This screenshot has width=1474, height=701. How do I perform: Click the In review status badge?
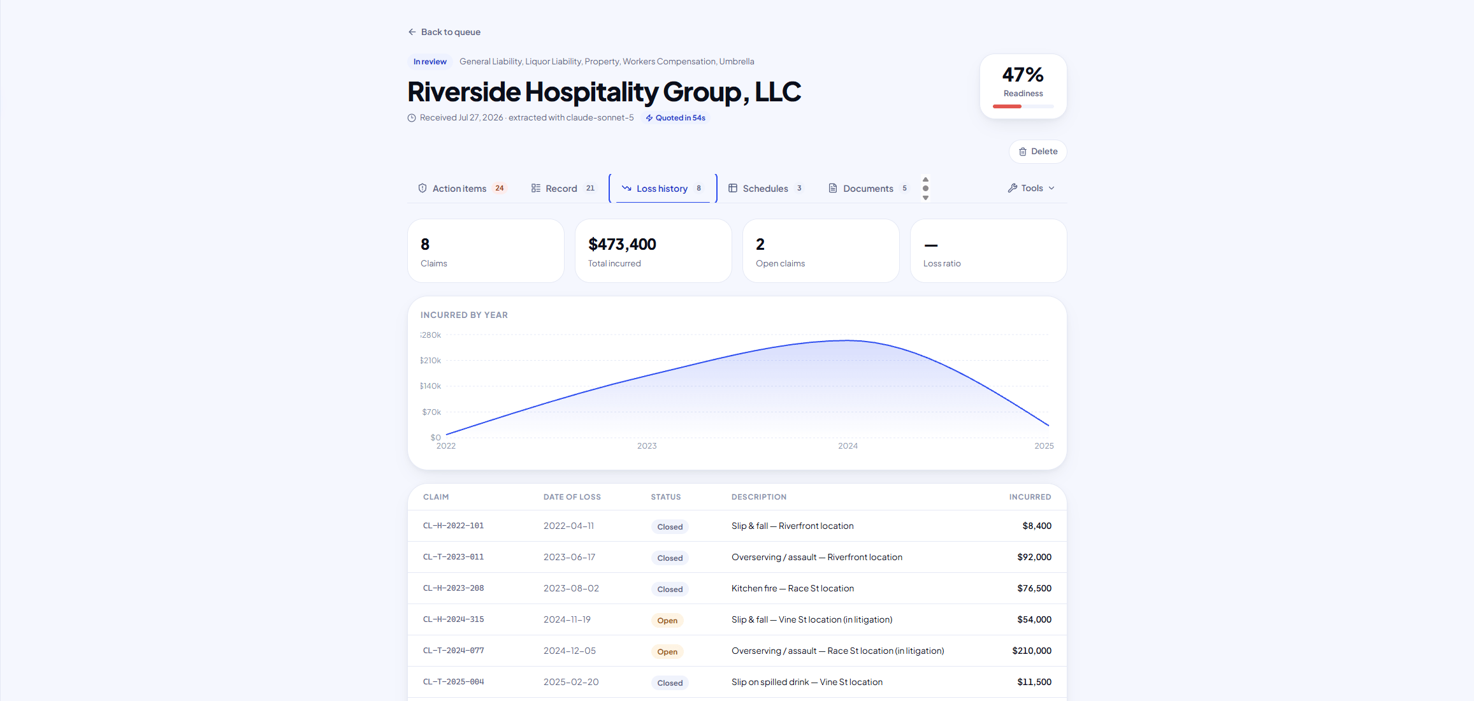tap(430, 62)
